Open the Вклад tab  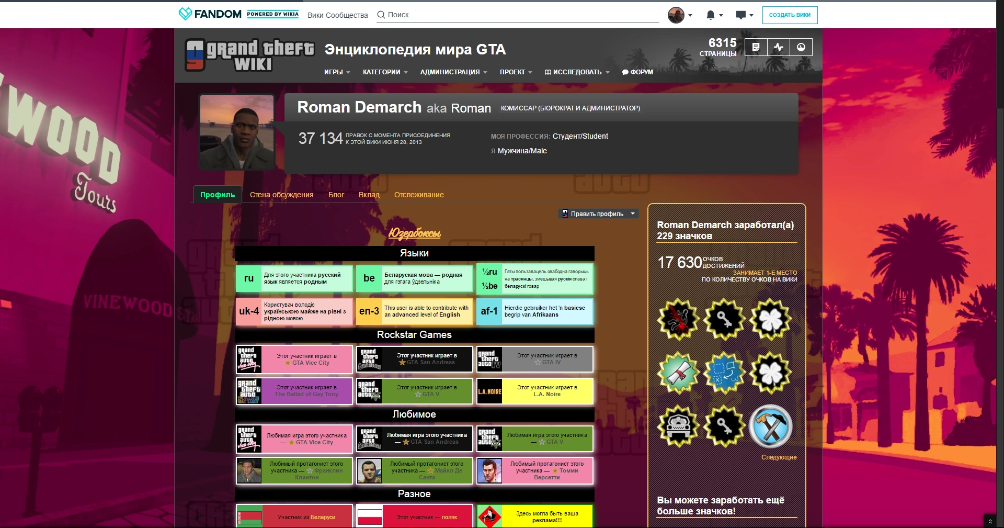point(369,195)
